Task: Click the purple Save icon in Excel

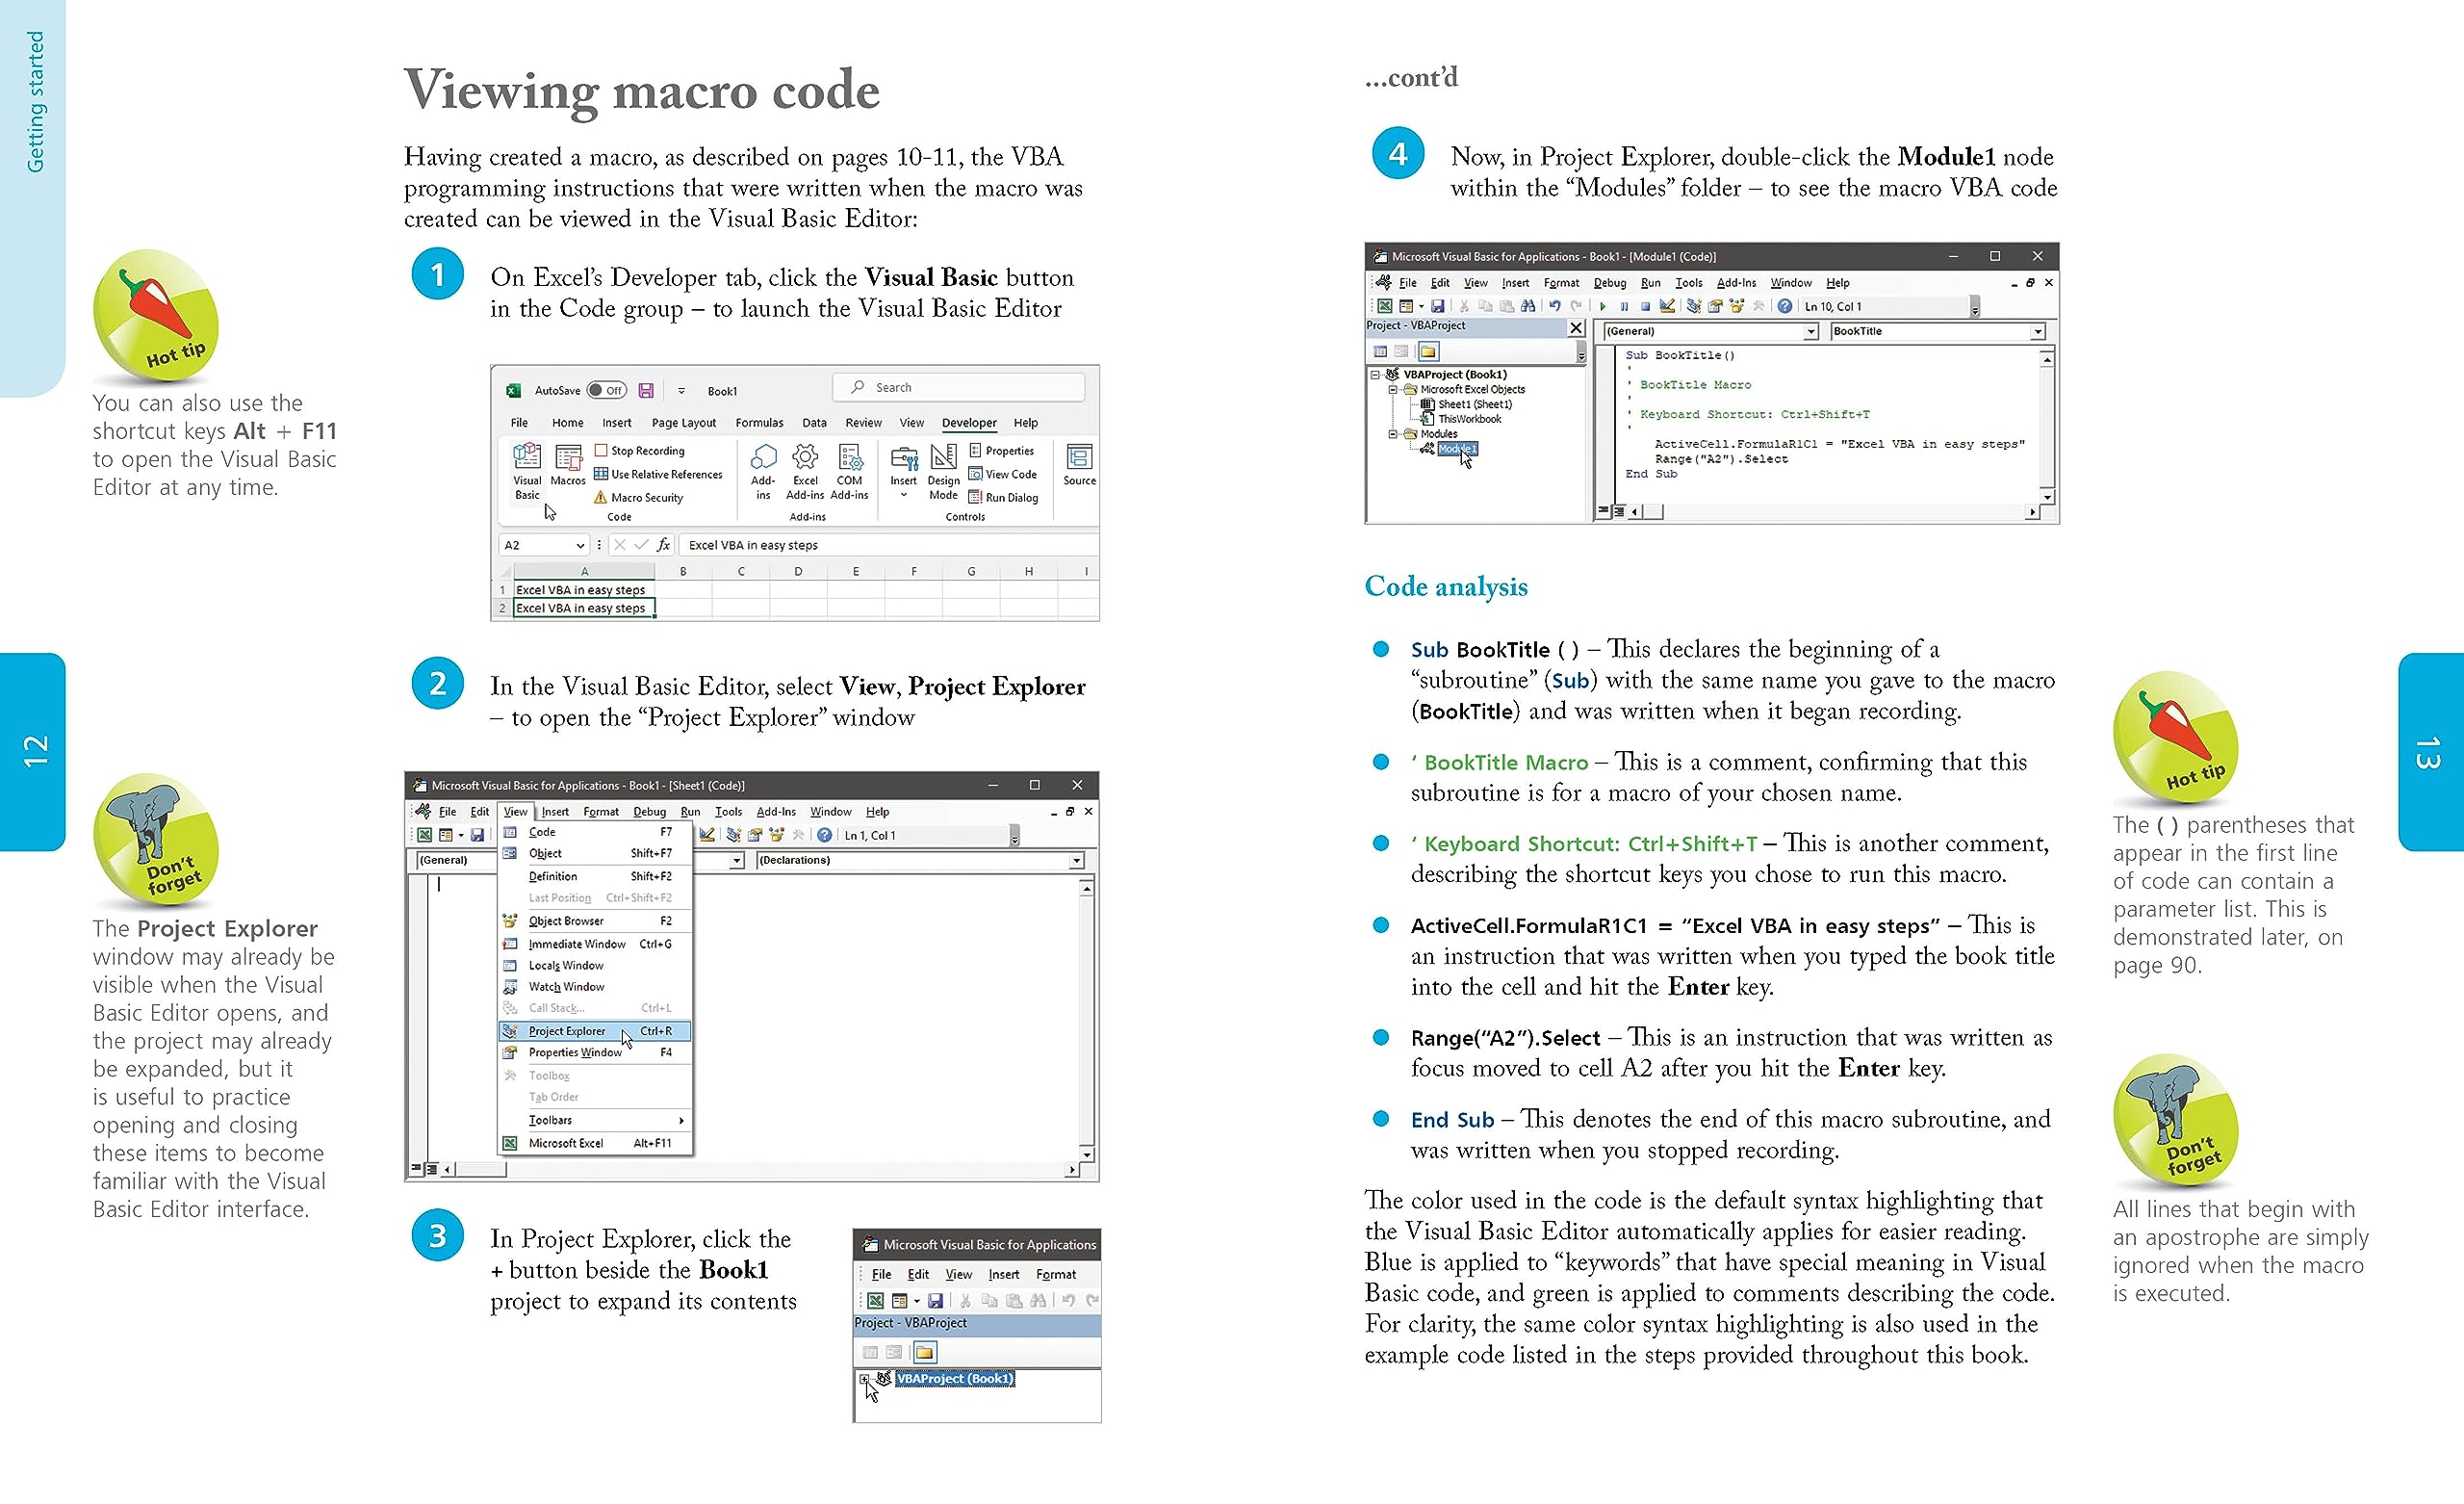Action: pyautogui.click(x=646, y=390)
